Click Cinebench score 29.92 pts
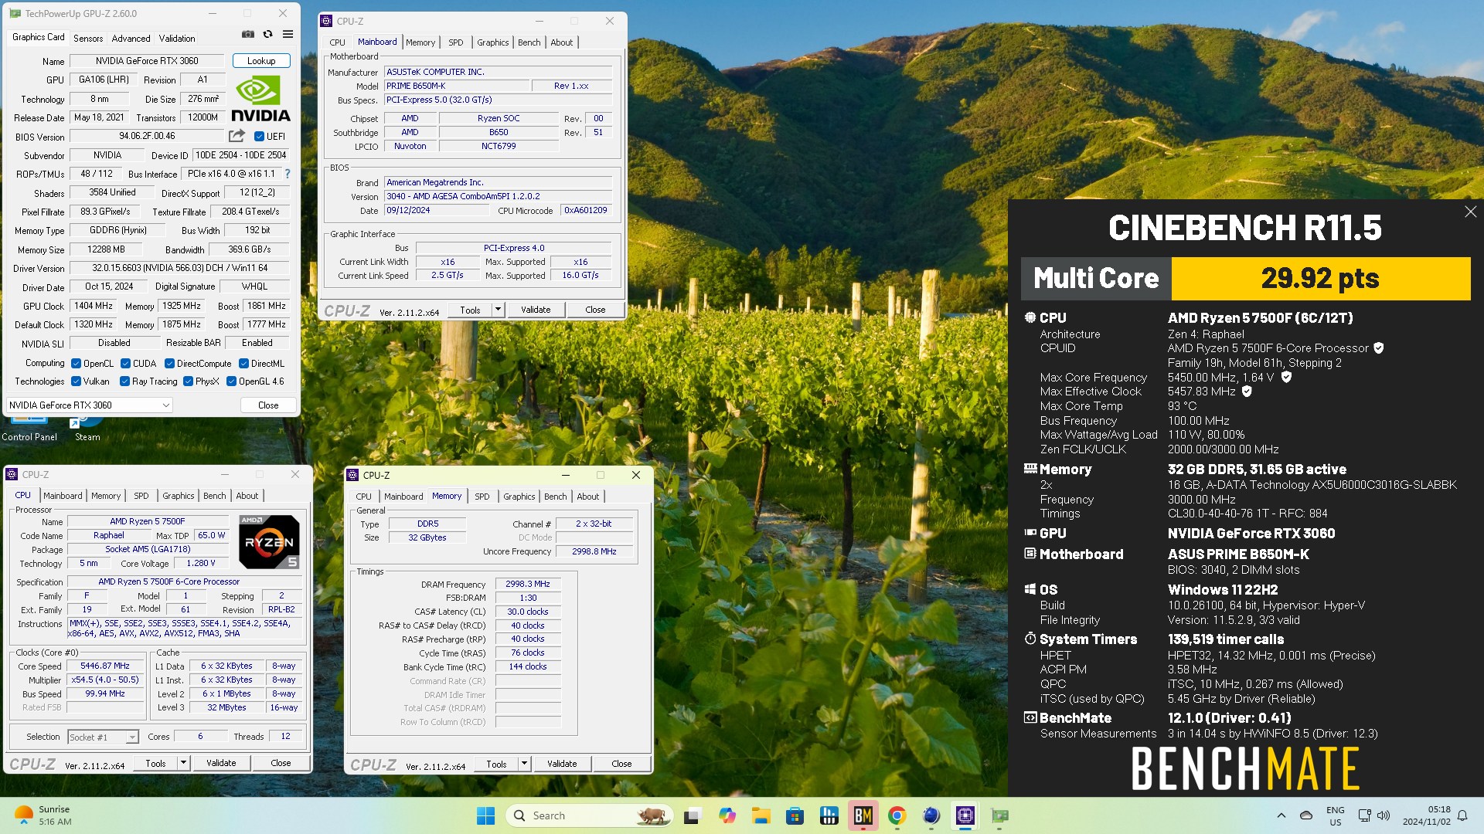The image size is (1484, 834). tap(1320, 278)
